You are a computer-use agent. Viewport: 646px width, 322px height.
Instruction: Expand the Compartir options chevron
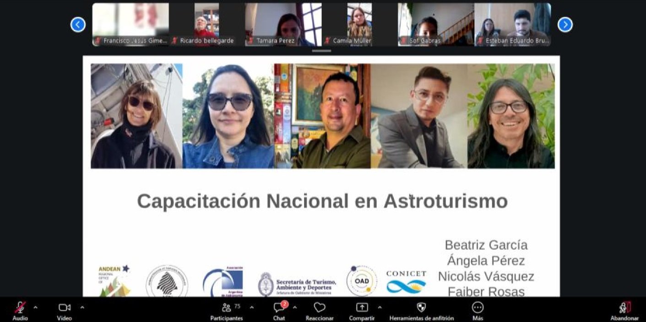coord(380,307)
